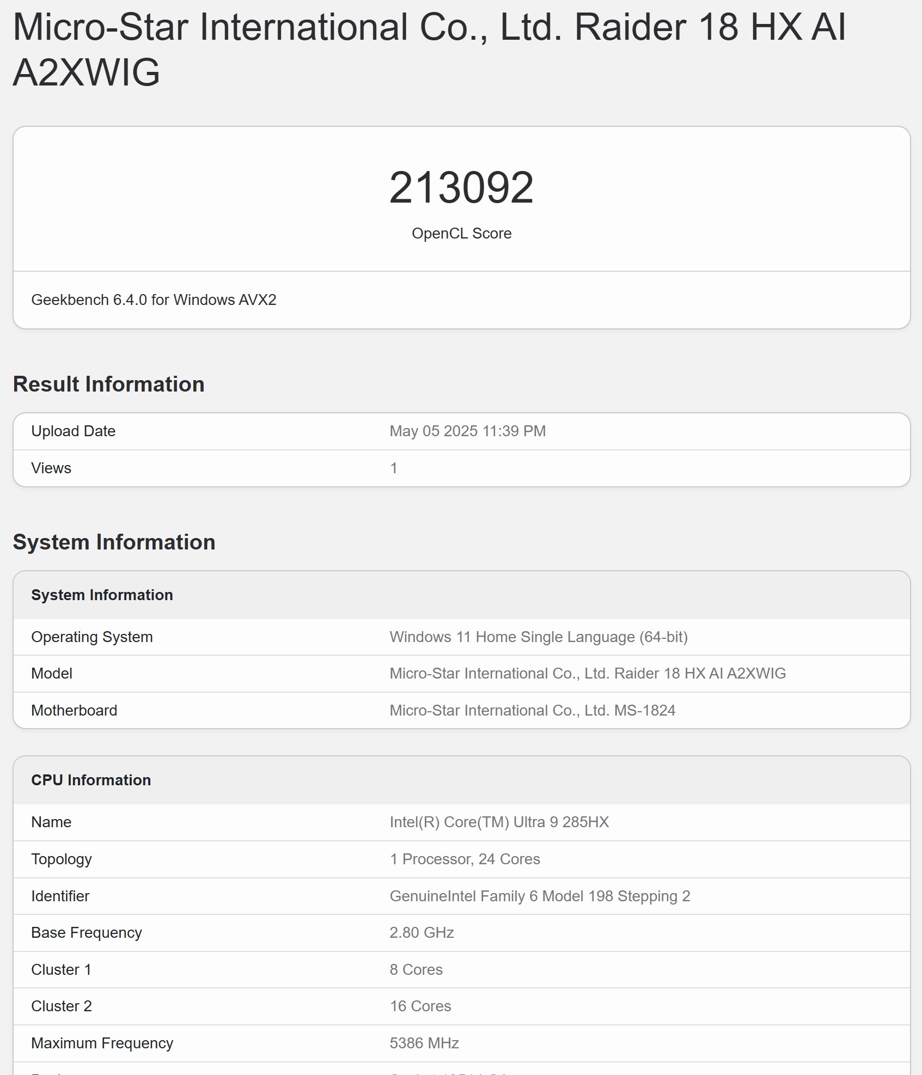Viewport: 922px width, 1075px height.
Task: Click the GenuineIntel Family 6 identifier value
Action: [x=539, y=896]
